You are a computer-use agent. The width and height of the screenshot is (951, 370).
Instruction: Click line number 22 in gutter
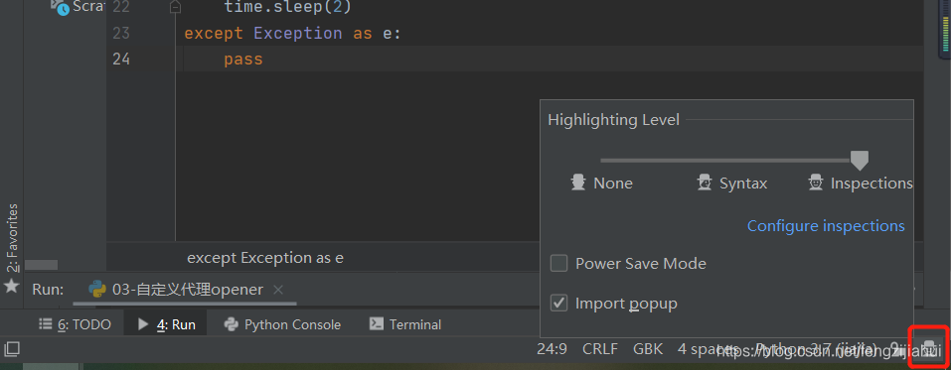(x=121, y=7)
